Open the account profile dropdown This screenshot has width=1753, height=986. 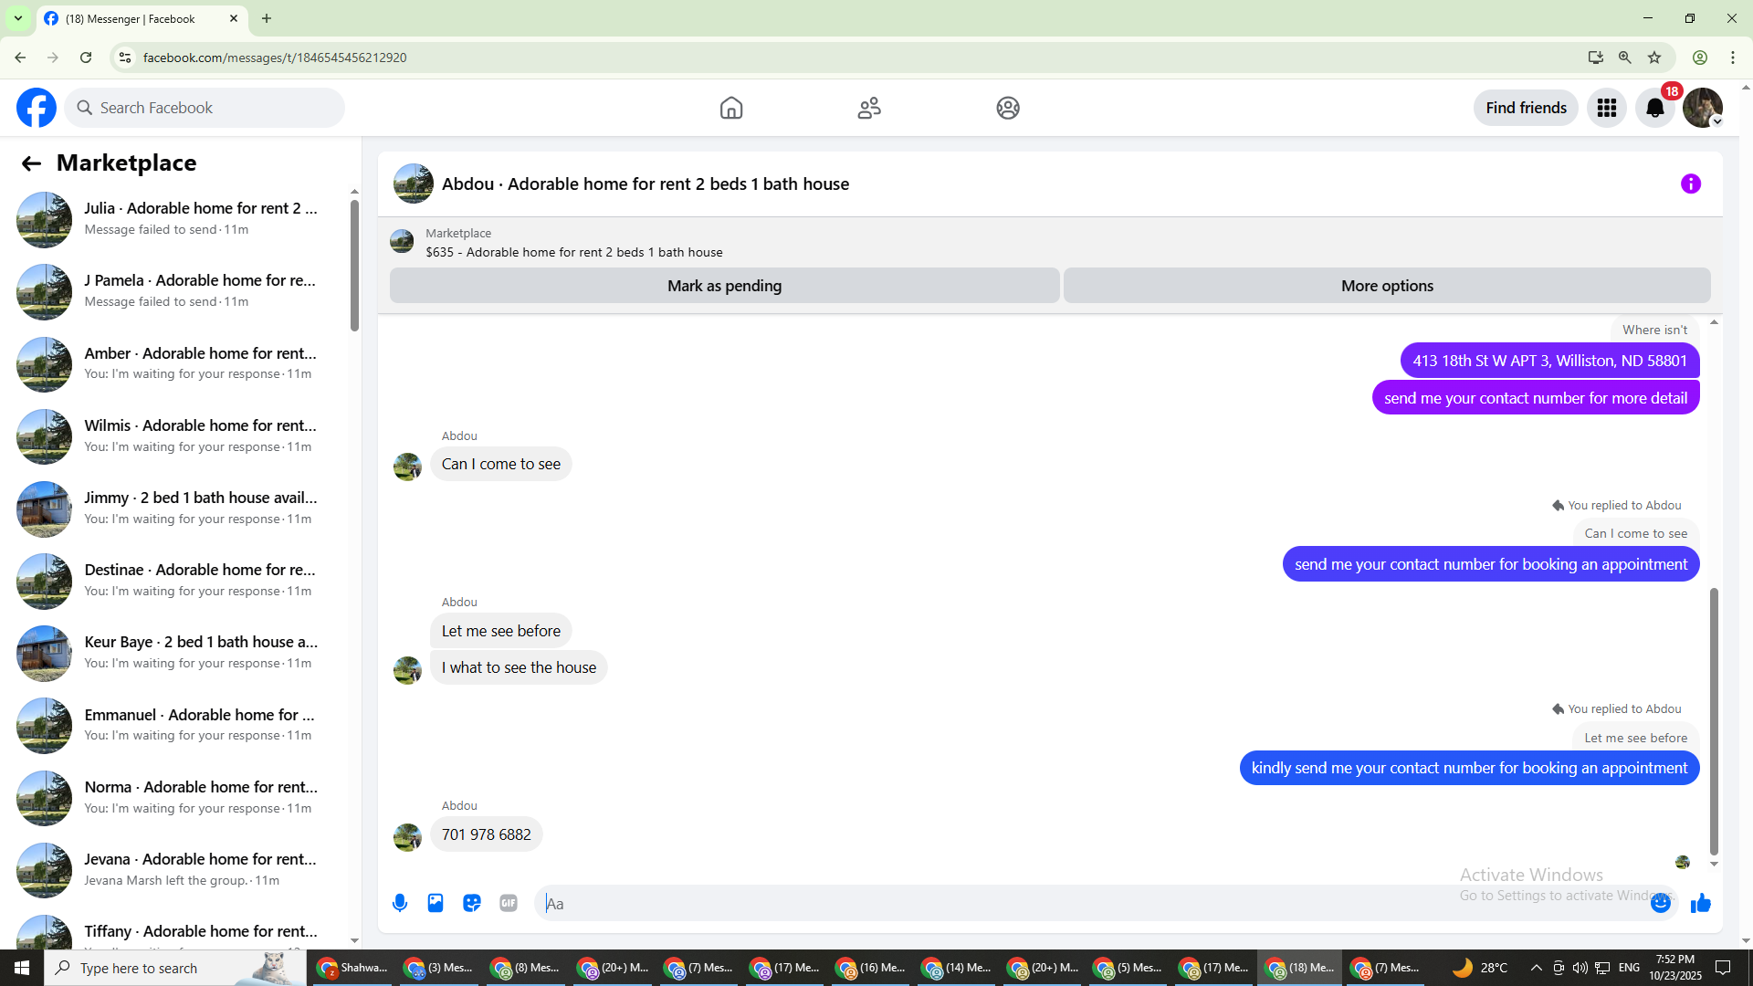pos(1703,108)
